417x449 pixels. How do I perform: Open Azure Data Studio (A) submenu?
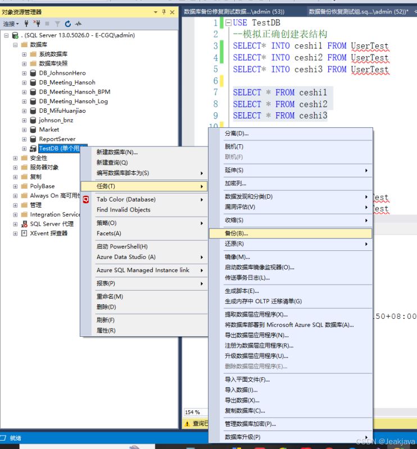click(x=143, y=257)
